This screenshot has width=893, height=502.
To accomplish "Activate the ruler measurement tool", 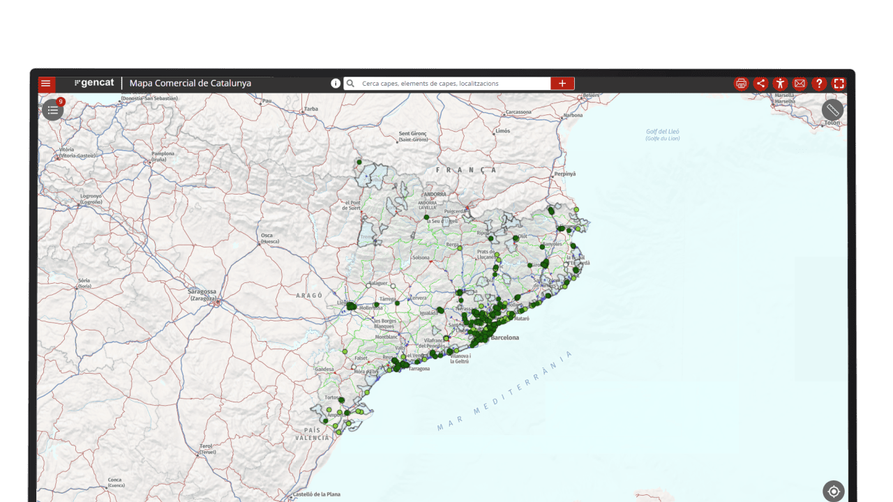I will click(x=832, y=110).
